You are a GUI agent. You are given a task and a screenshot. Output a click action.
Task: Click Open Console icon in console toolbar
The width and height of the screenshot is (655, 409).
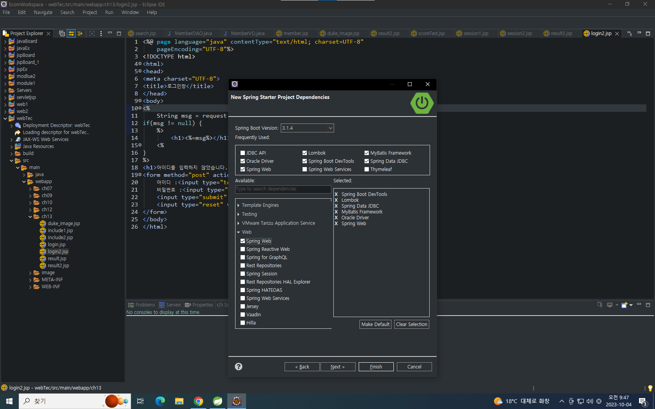click(x=624, y=305)
